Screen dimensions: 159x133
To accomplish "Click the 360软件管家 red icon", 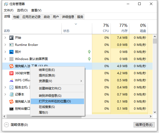I will tap(11, 73).
